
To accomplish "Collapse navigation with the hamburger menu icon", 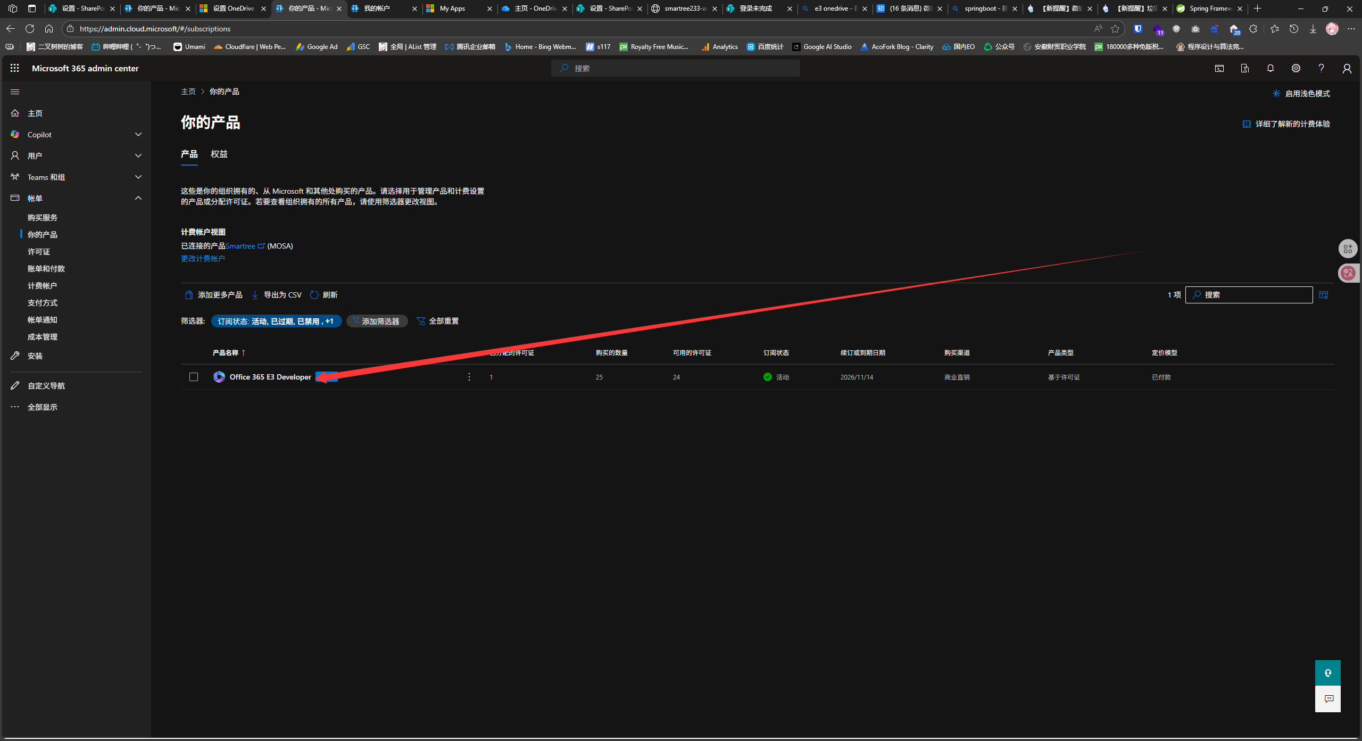I will click(15, 92).
